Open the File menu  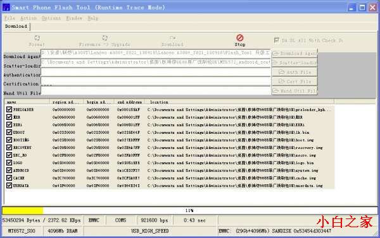9,18
